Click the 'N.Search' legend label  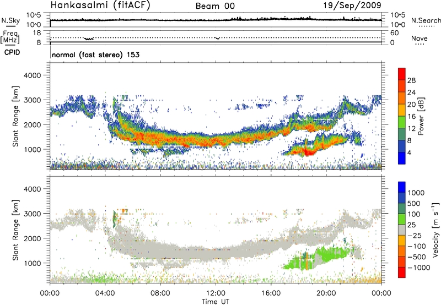pos(426,20)
